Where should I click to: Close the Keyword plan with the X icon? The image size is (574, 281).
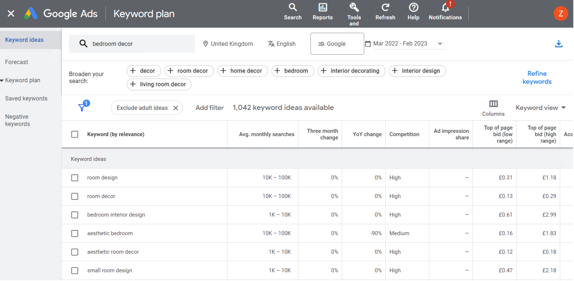pyautogui.click(x=11, y=14)
